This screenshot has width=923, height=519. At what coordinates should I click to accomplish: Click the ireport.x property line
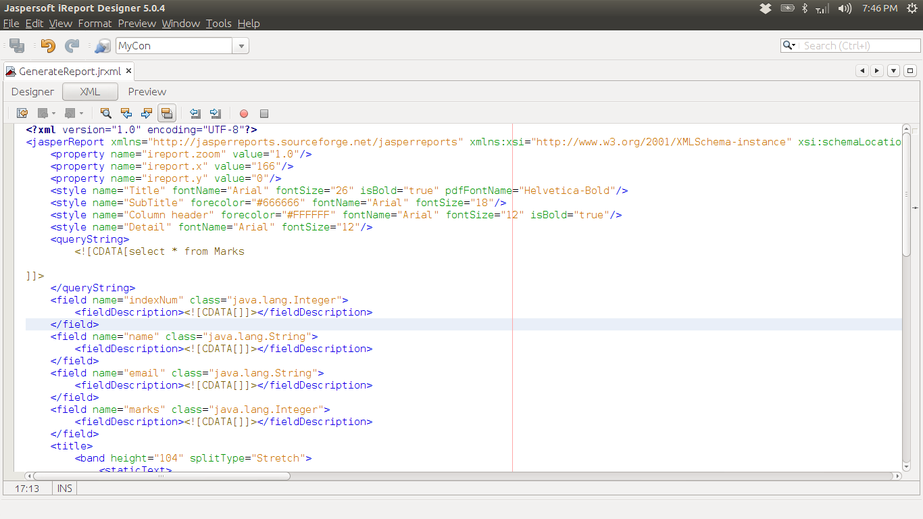point(172,166)
